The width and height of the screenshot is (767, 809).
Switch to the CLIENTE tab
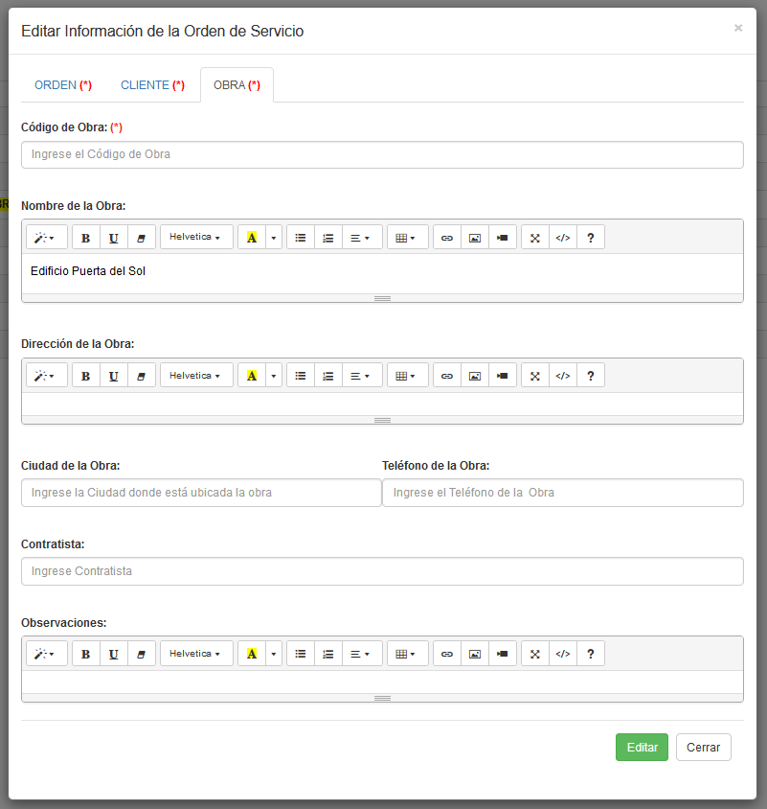pyautogui.click(x=152, y=85)
